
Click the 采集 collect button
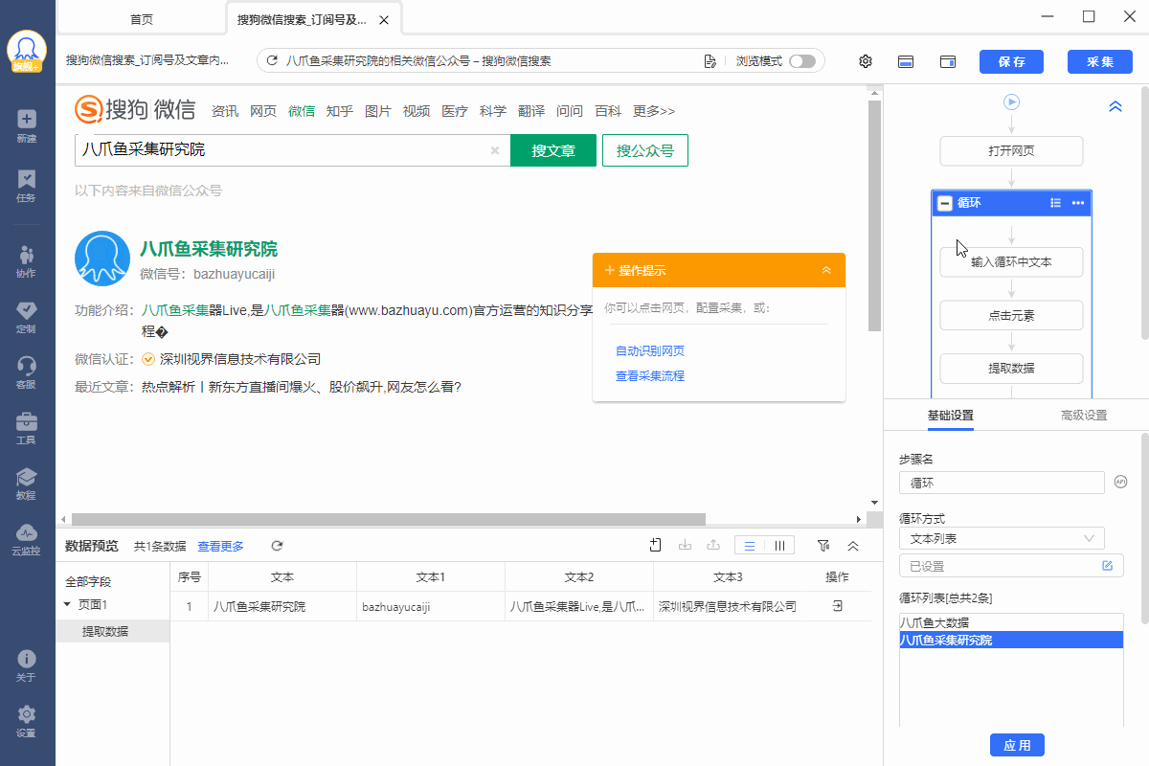tap(1100, 61)
